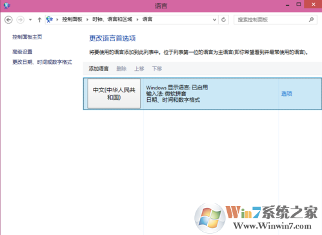This screenshot has height=235, width=322.
Task: Click 上移 in the language toolbar
Action: point(139,69)
